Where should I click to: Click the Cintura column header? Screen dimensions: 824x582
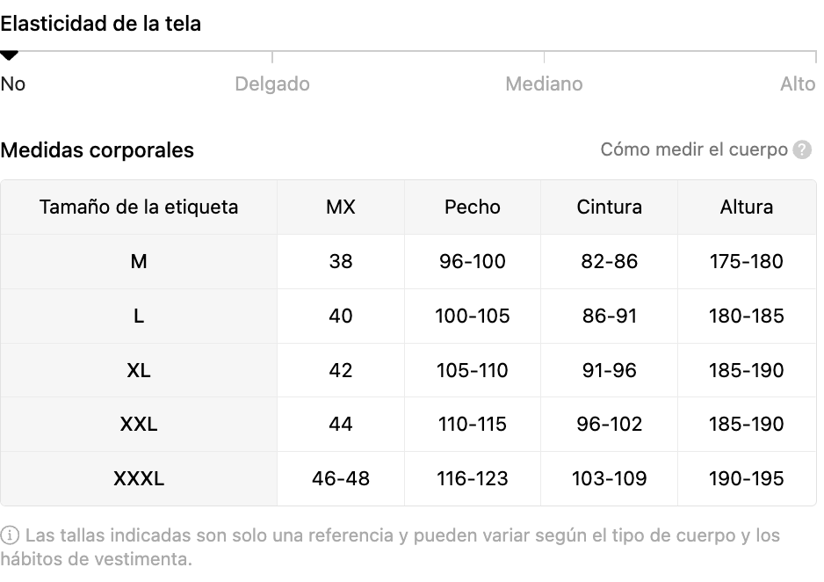(609, 207)
